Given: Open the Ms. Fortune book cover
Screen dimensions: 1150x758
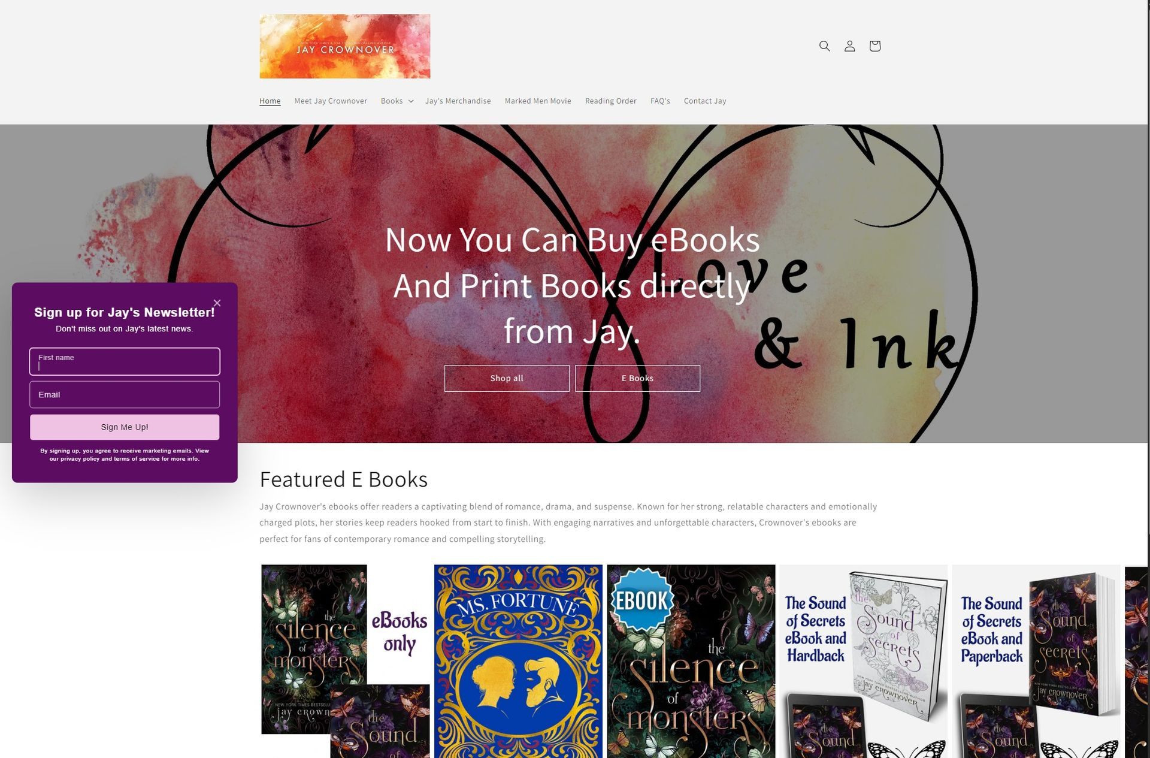Looking at the screenshot, I should pos(518,661).
